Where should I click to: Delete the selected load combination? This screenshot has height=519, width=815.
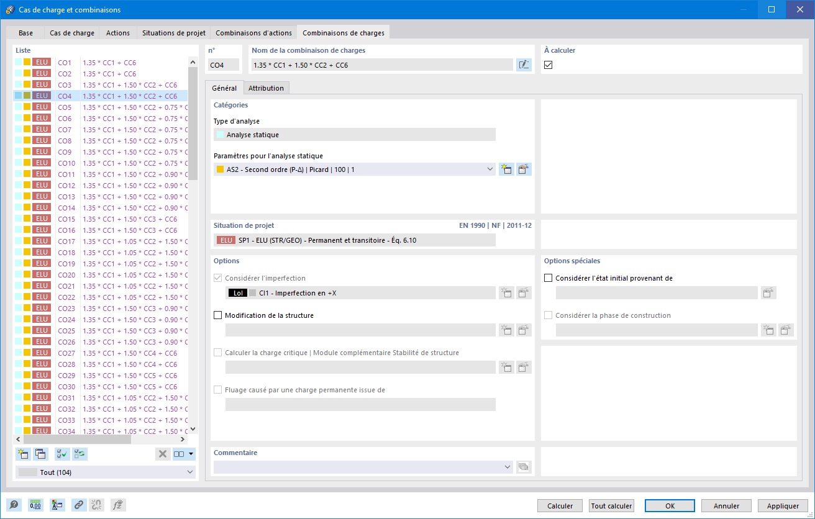click(163, 454)
